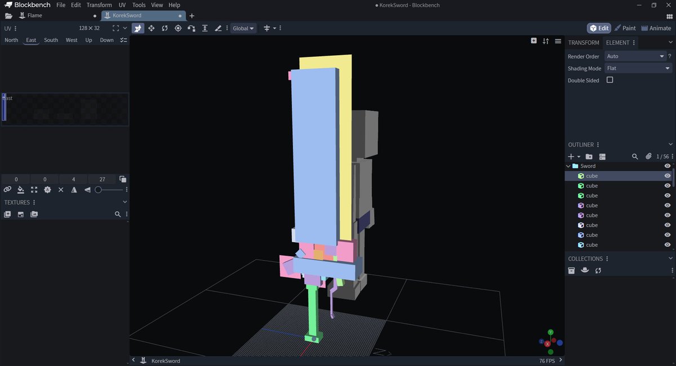The width and height of the screenshot is (676, 366).
Task: Select the North UV face
Action: pos(11,40)
